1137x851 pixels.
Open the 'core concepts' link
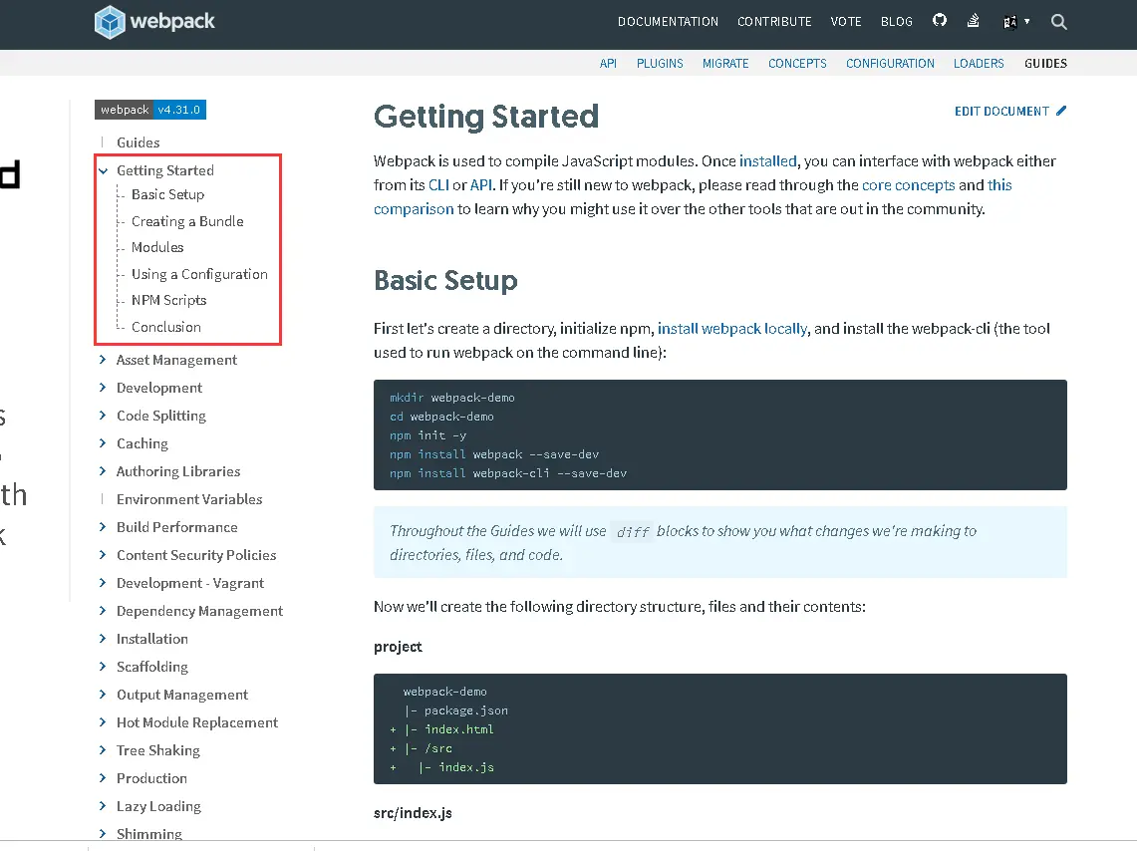[x=908, y=184]
